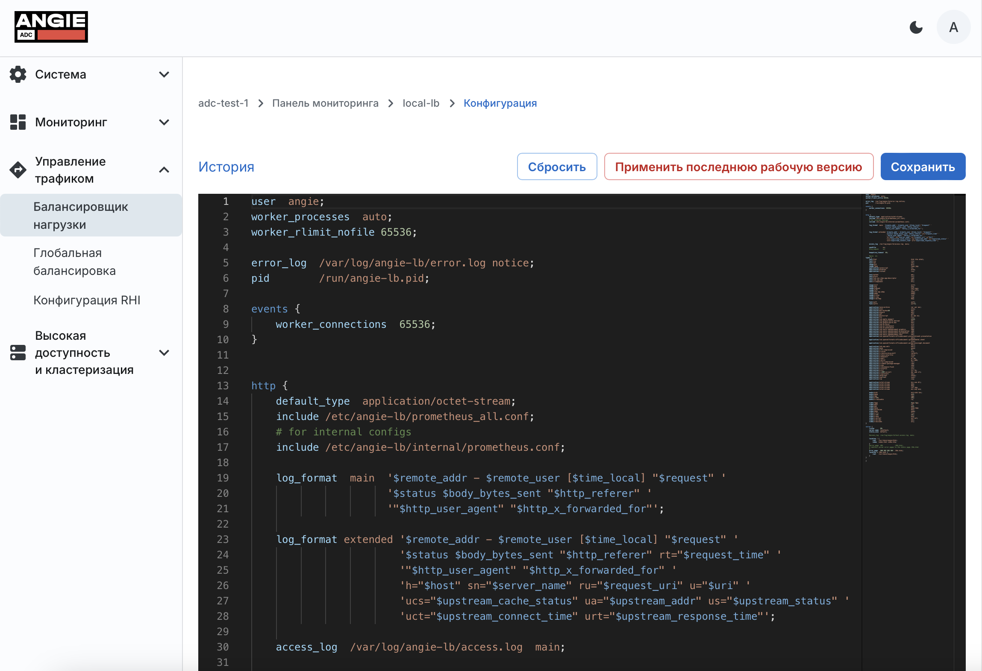Collapse the Управление трафиком section
Viewport: 982px width, 671px height.
tap(164, 170)
